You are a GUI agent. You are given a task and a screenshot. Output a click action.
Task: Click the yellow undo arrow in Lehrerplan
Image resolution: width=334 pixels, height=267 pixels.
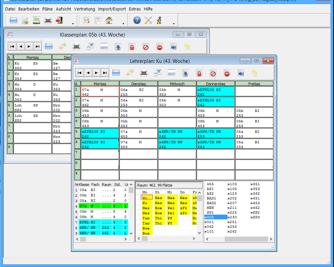[x=254, y=73]
